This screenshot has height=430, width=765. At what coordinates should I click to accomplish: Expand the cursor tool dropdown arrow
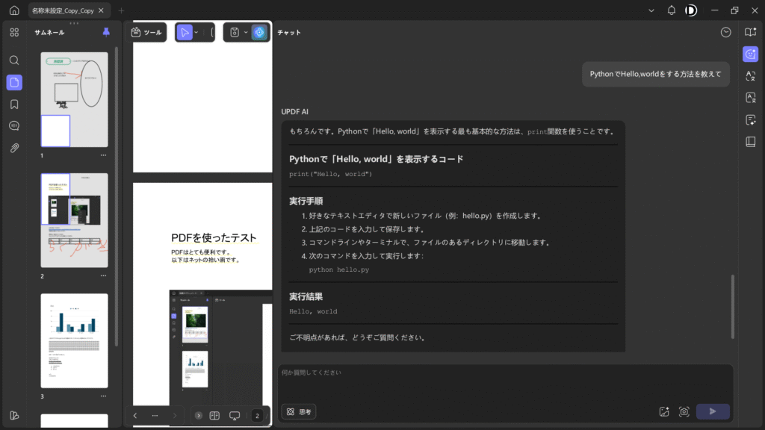(196, 32)
